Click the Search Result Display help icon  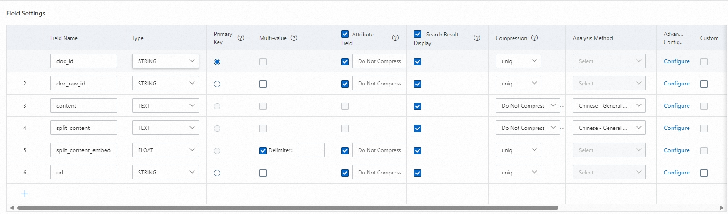tap(477, 38)
